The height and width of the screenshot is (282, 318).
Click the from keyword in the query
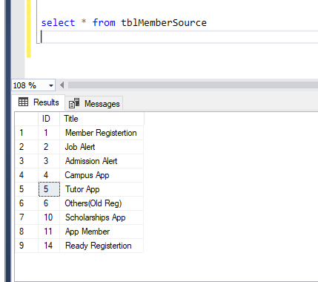point(104,23)
